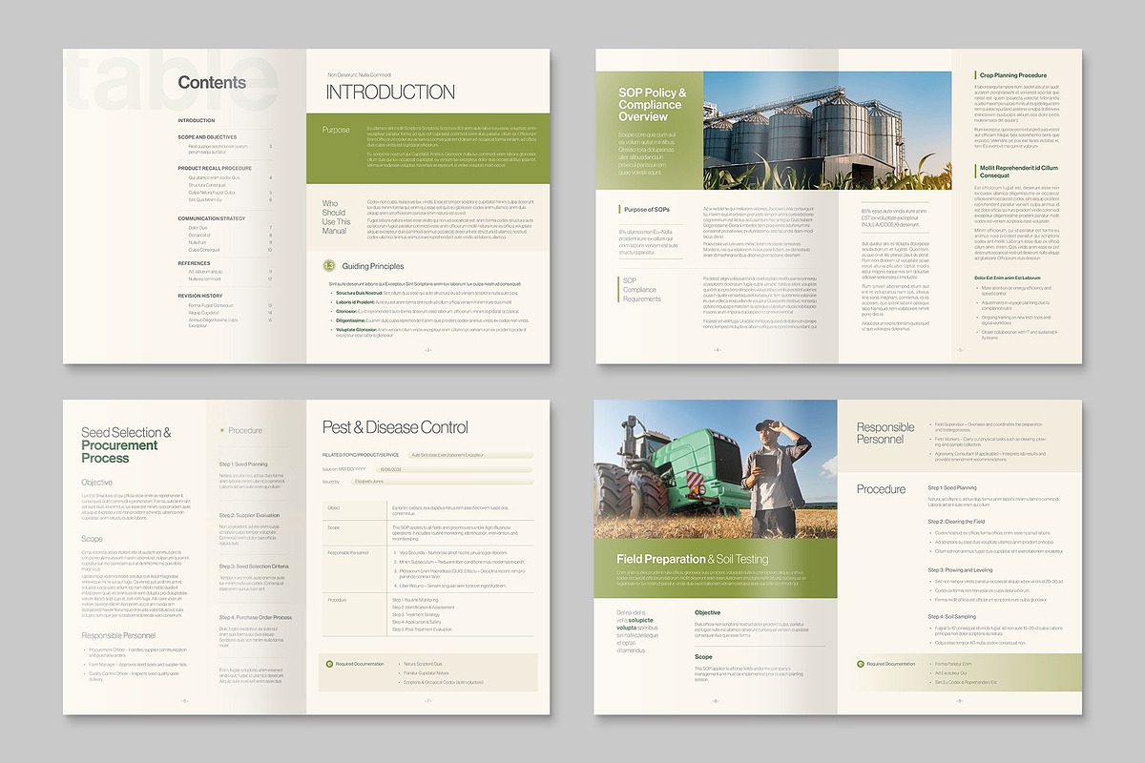Screen dimensions: 1145x763
Task: Click 'Purpose' label in the green band
Action: (x=336, y=130)
